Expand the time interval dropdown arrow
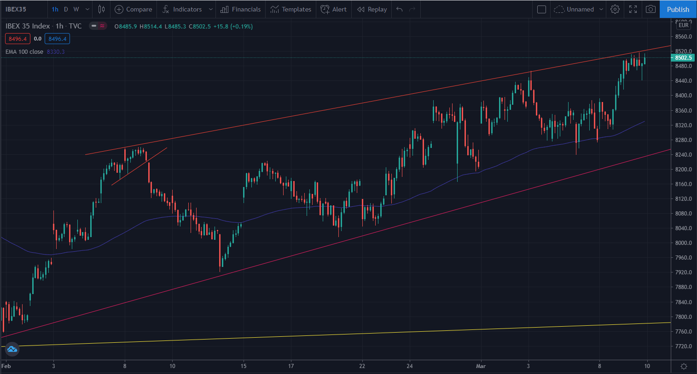The height and width of the screenshot is (374, 697). 87,9
